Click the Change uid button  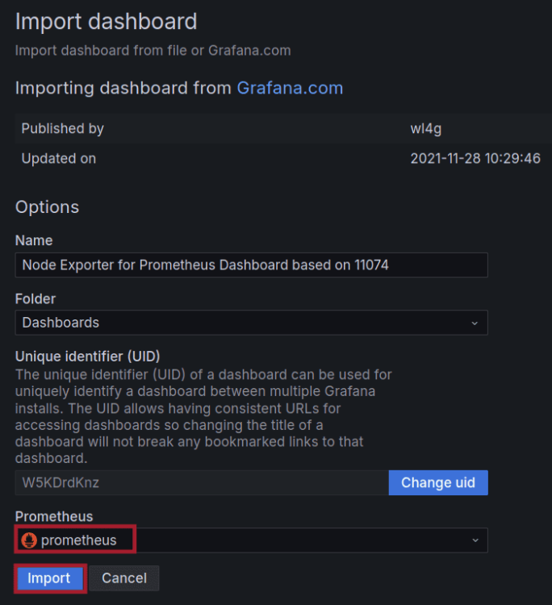pos(438,482)
